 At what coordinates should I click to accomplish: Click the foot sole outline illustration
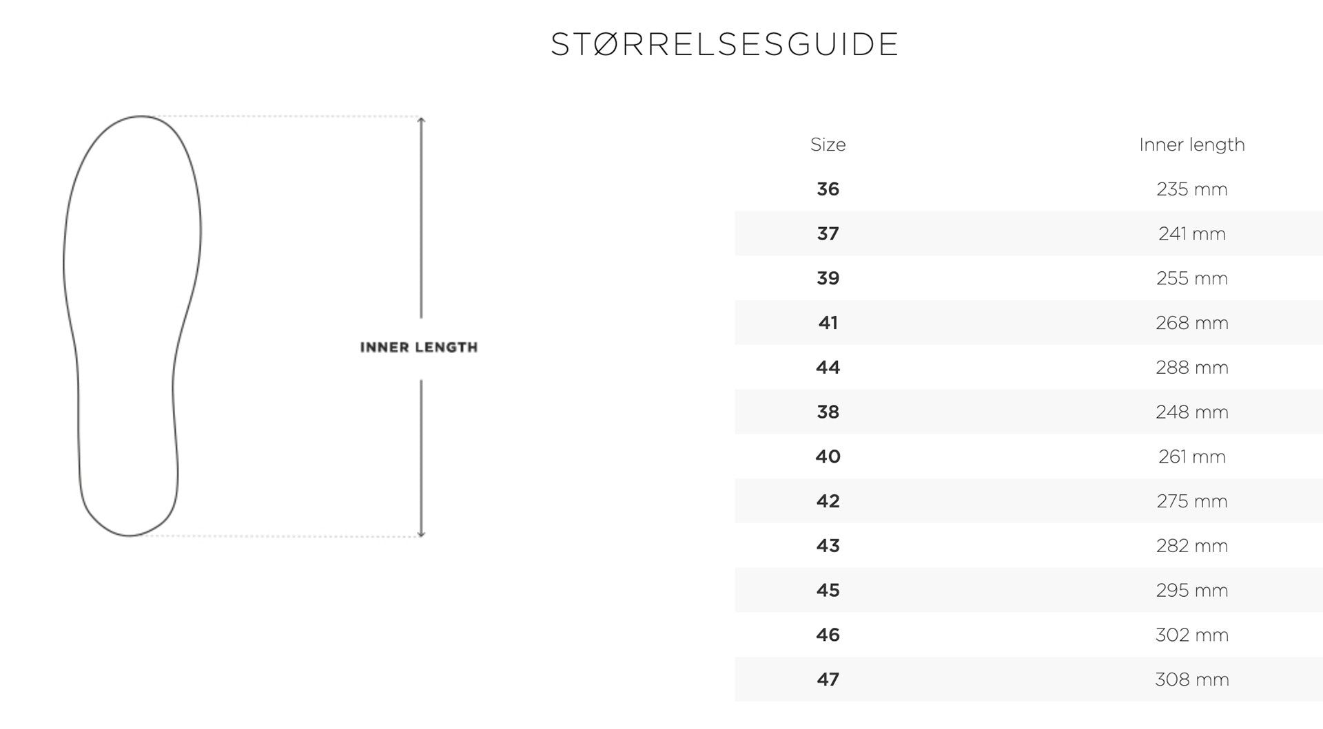[131, 325]
